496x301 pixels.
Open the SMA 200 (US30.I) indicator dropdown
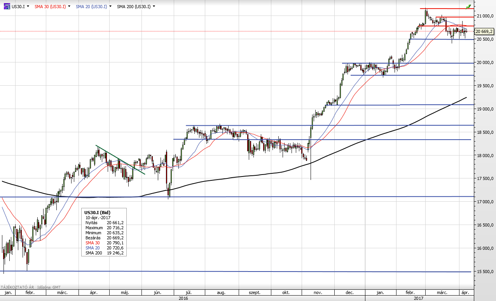(154, 7)
